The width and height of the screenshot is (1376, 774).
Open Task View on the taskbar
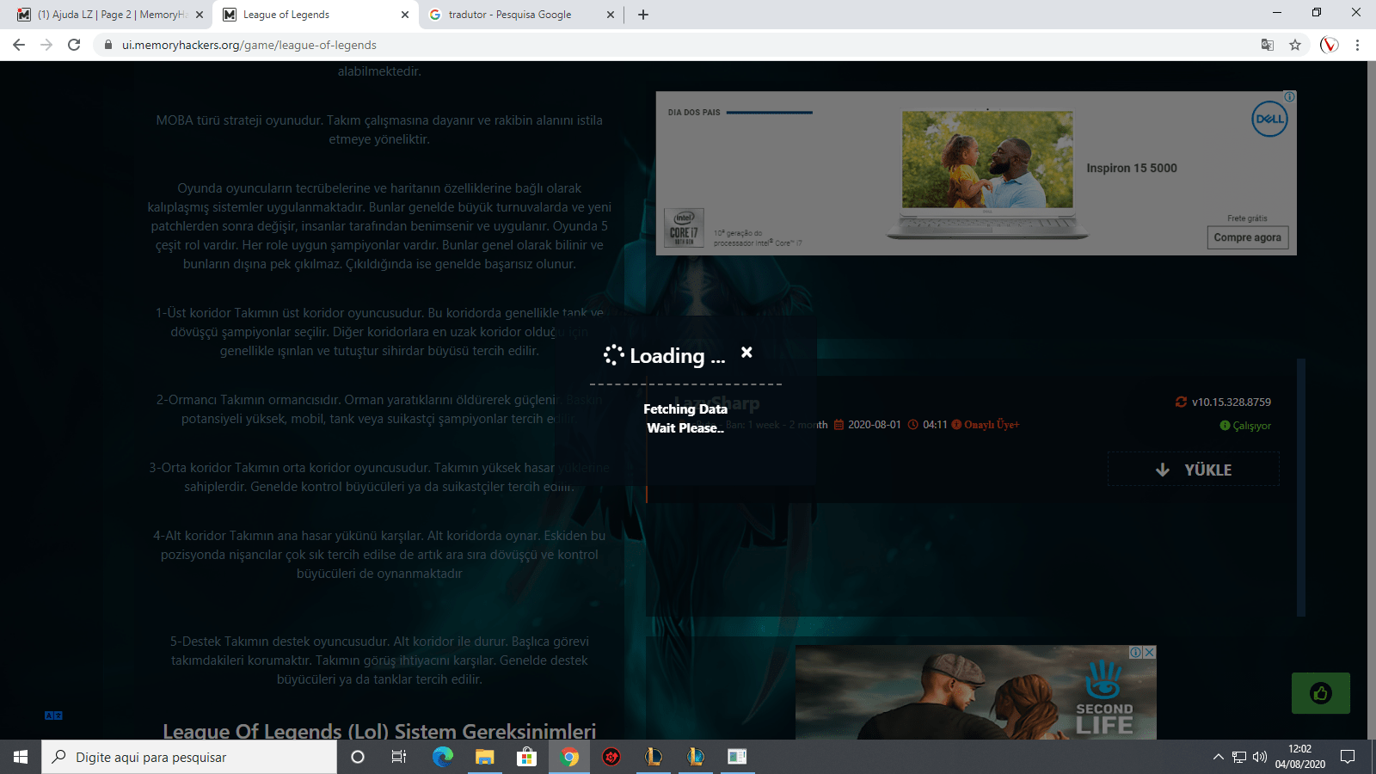[399, 757]
